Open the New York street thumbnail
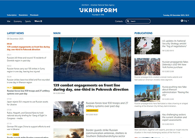Image resolution: width=195 pixels, height=138 pixels. click(147, 67)
